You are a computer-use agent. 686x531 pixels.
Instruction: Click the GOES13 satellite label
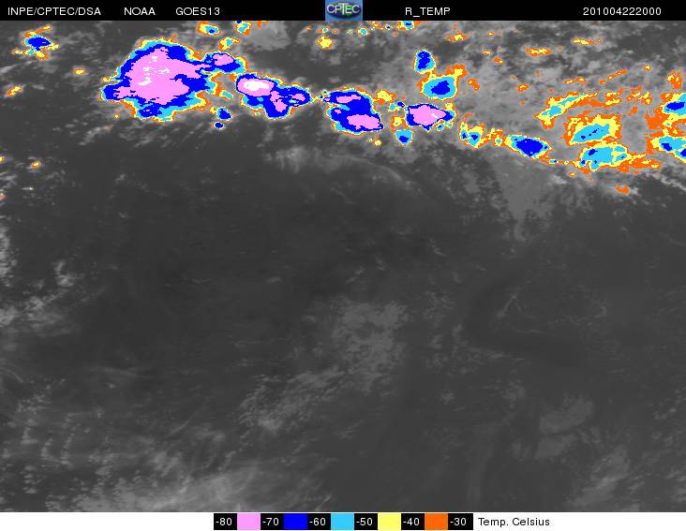[x=198, y=11]
